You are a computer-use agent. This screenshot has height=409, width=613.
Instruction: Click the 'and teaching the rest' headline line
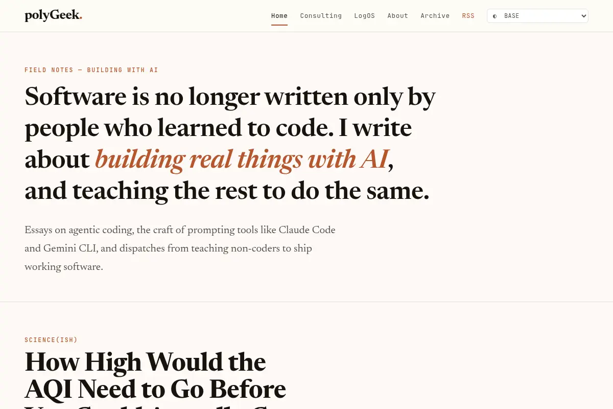pos(227,191)
